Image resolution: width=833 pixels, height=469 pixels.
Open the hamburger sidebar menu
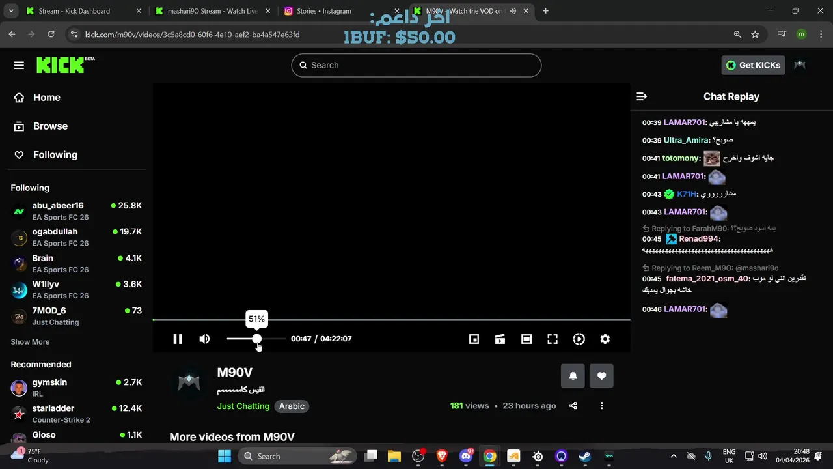[x=19, y=65]
